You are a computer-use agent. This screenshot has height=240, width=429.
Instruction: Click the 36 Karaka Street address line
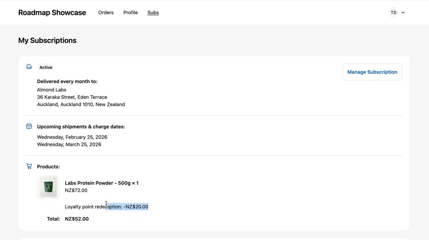tap(72, 97)
